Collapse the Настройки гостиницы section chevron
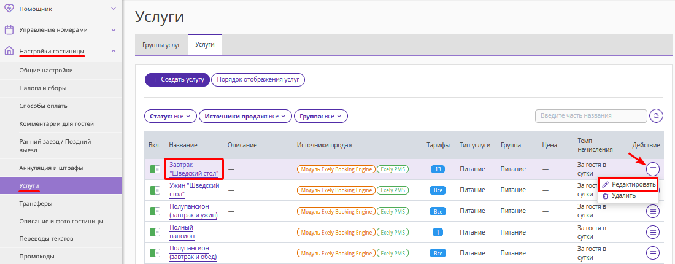Image resolution: width=675 pixels, height=264 pixels. (114, 51)
